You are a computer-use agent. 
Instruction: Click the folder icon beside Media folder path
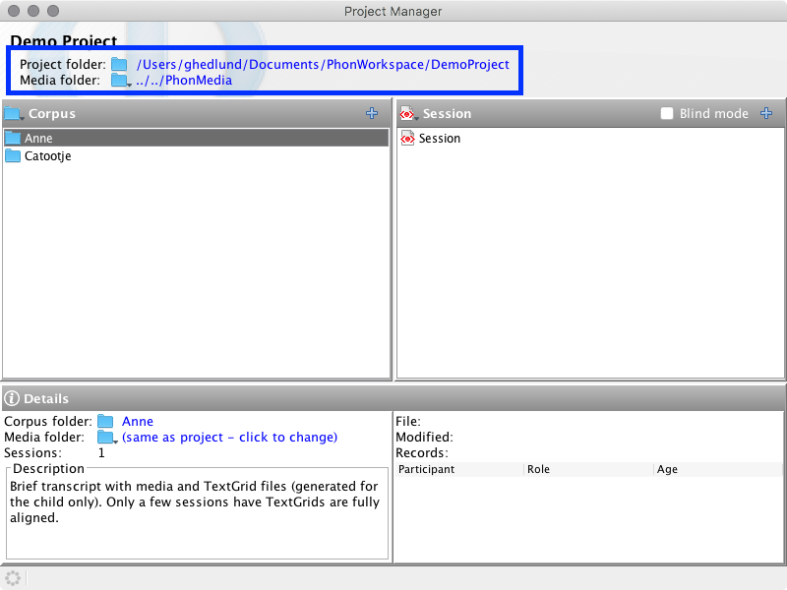coord(120,80)
